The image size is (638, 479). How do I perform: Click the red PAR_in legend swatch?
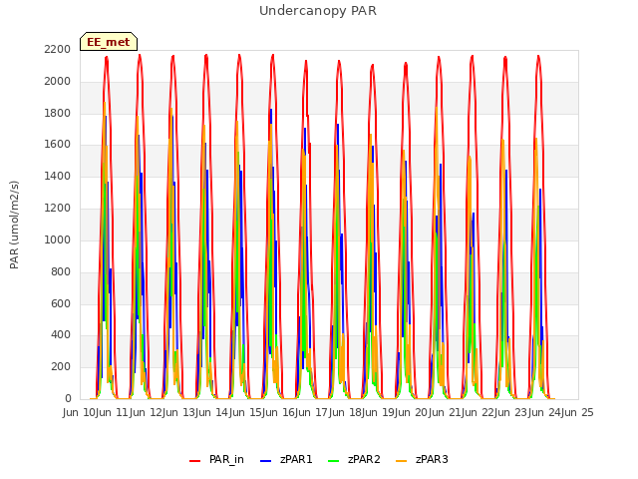pos(195,461)
